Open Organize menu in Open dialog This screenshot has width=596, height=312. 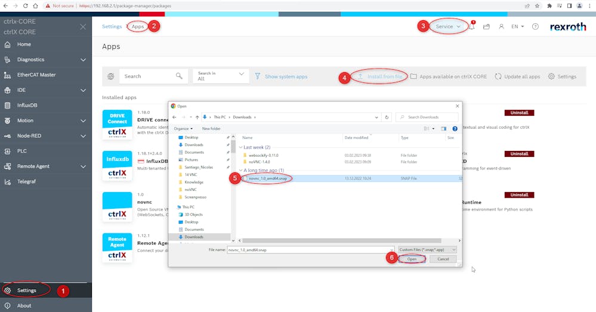[183, 129]
